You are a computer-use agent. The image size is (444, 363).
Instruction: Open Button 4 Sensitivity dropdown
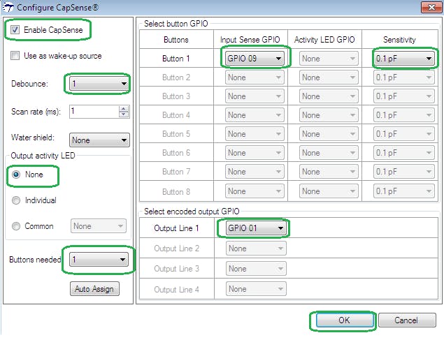pos(403,115)
